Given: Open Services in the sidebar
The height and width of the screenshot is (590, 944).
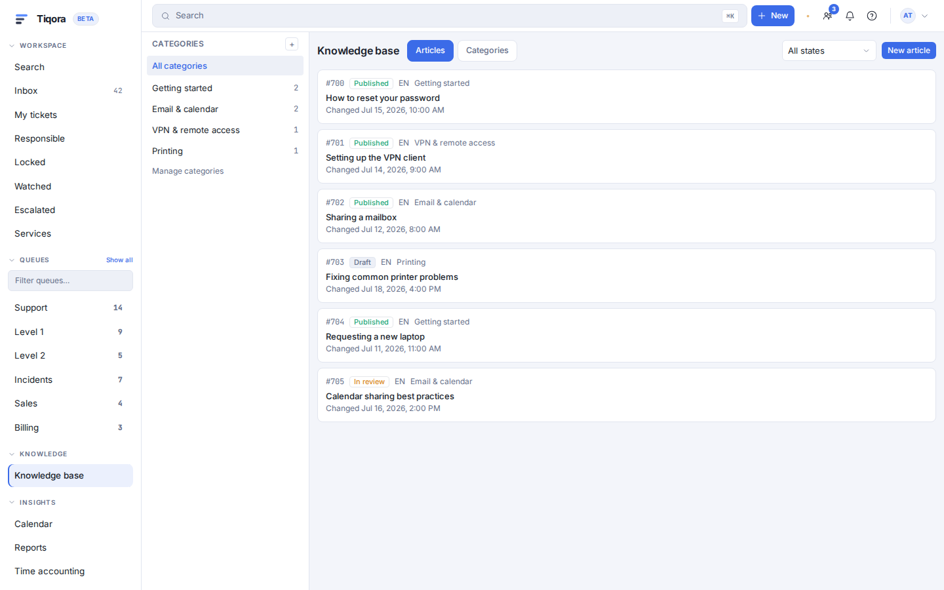Looking at the screenshot, I should [70, 234].
